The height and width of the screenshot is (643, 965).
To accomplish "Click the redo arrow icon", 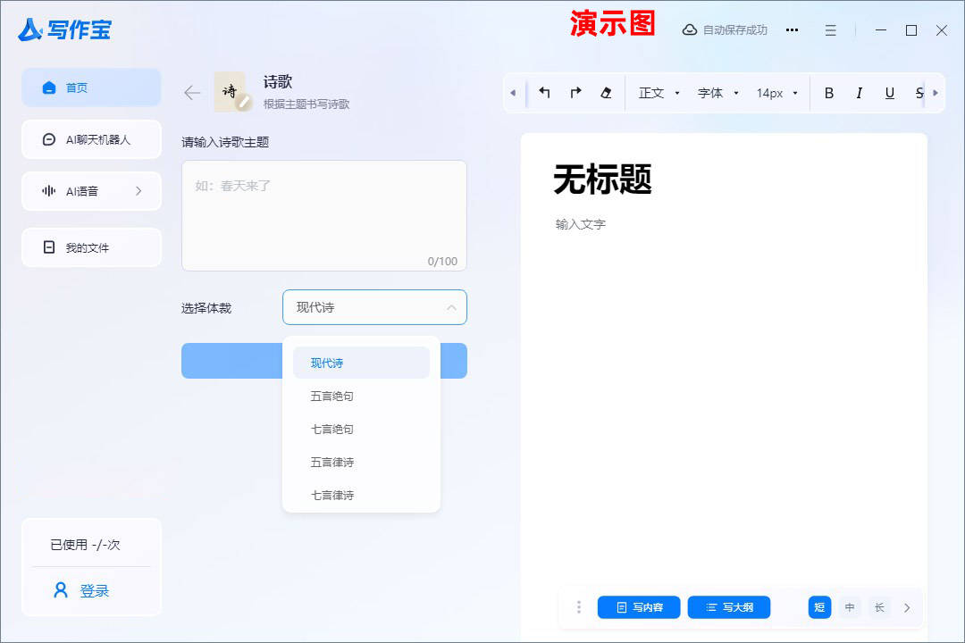I will pos(575,93).
